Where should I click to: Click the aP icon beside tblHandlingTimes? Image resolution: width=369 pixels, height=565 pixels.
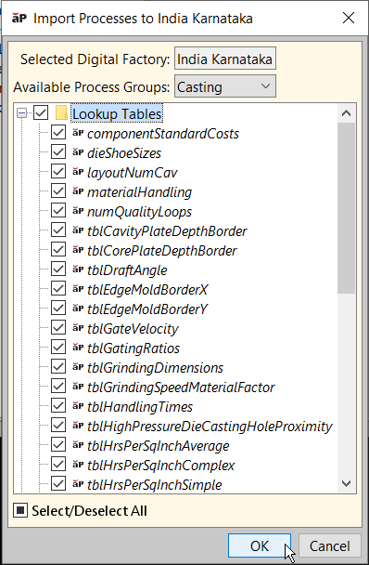[78, 405]
